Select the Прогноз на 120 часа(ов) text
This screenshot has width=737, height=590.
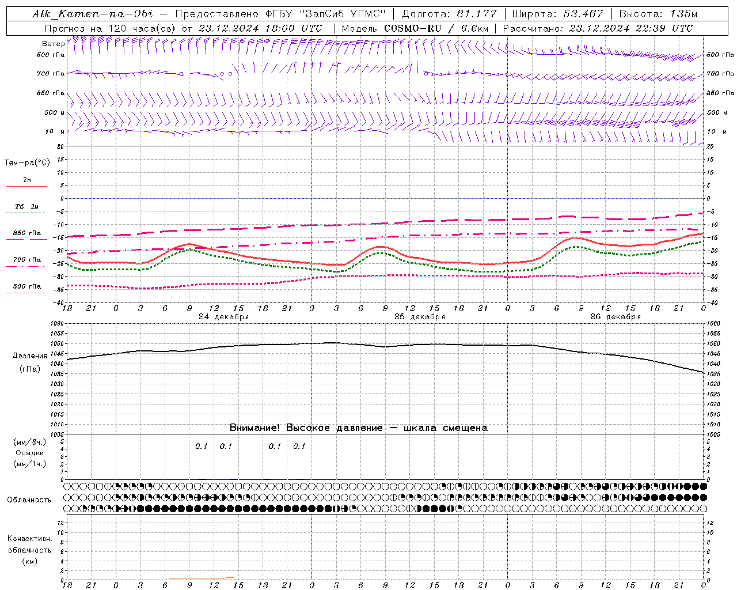pyautogui.click(x=111, y=28)
